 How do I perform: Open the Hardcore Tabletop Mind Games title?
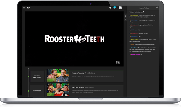pyautogui.click(x=83, y=87)
